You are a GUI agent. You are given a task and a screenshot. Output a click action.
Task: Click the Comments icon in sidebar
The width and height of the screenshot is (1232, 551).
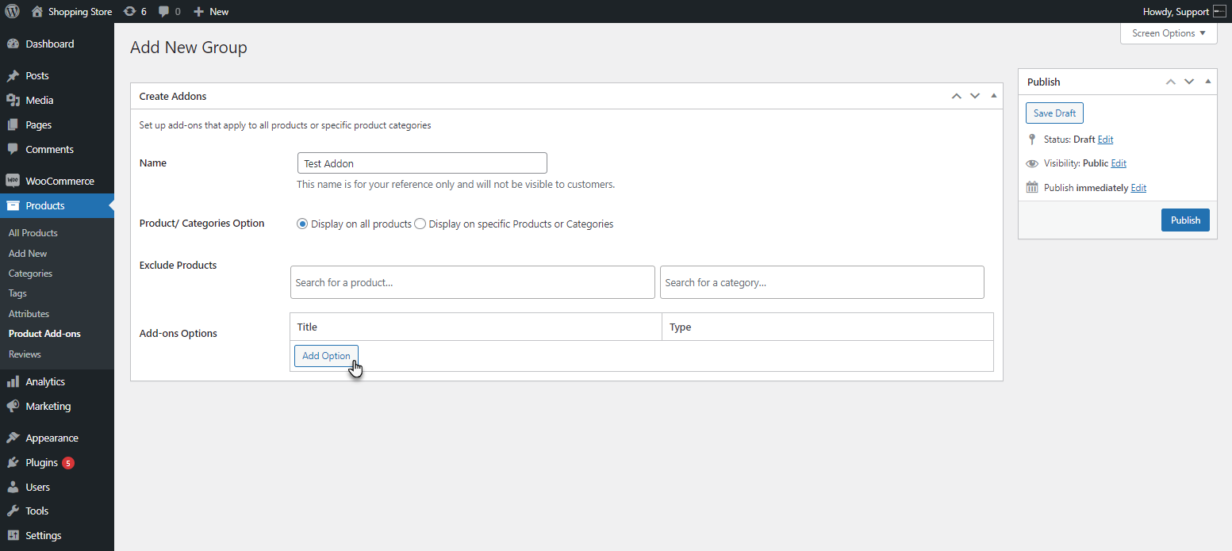[x=13, y=149]
